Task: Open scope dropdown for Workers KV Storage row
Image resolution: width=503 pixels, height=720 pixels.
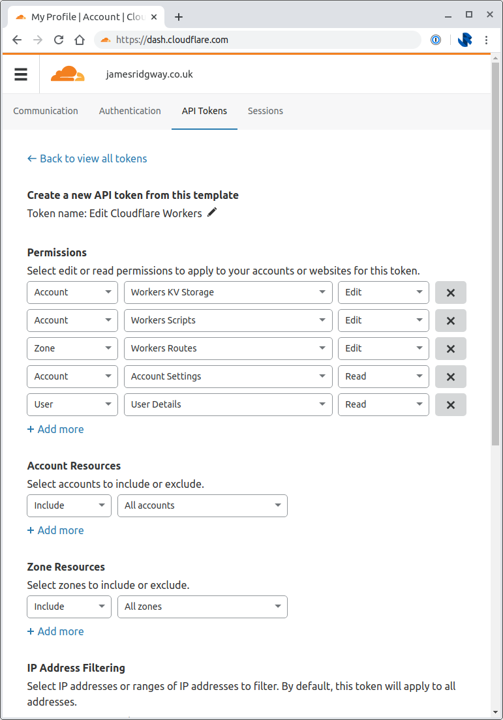Action: pos(72,292)
